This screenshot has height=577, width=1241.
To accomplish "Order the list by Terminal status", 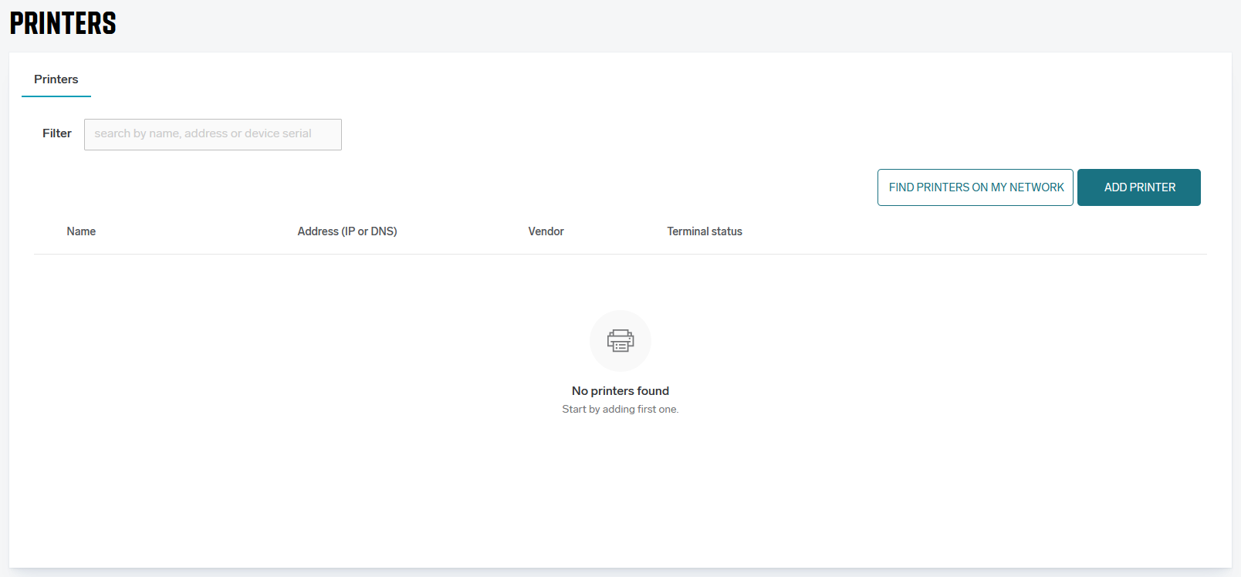I will (x=704, y=231).
